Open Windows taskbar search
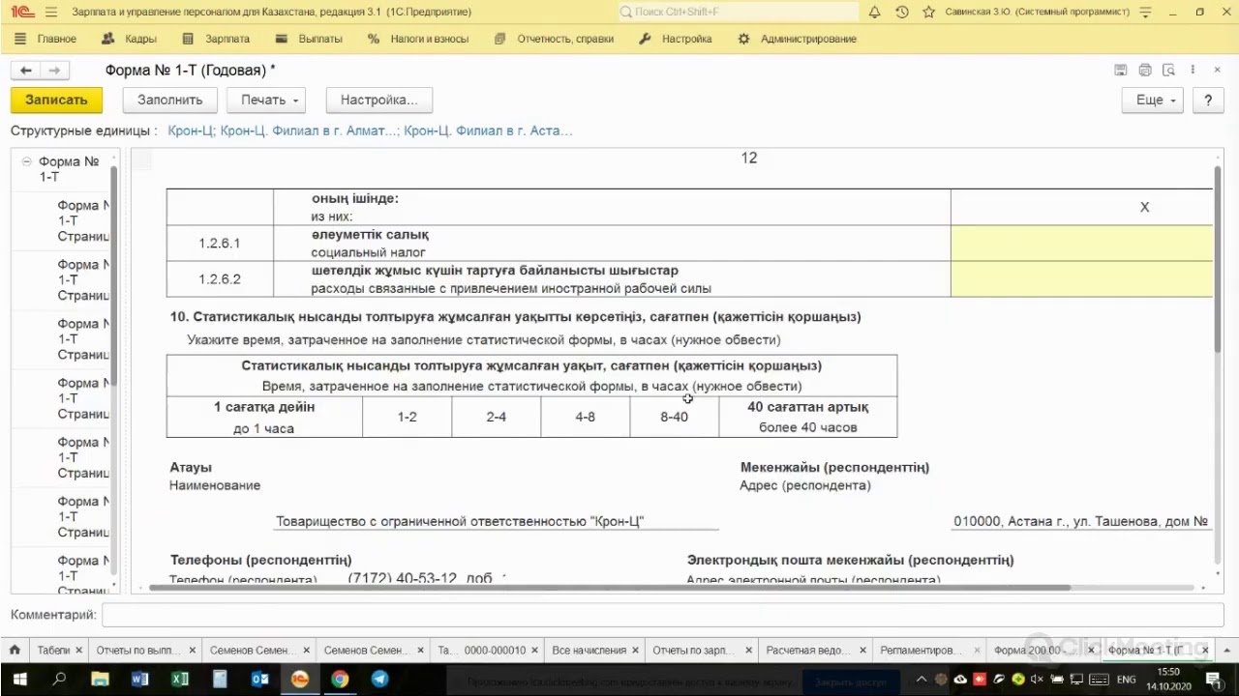Viewport: 1239px width, 696px height. point(60,680)
